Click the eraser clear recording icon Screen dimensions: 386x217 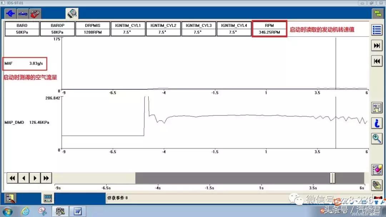point(377,170)
